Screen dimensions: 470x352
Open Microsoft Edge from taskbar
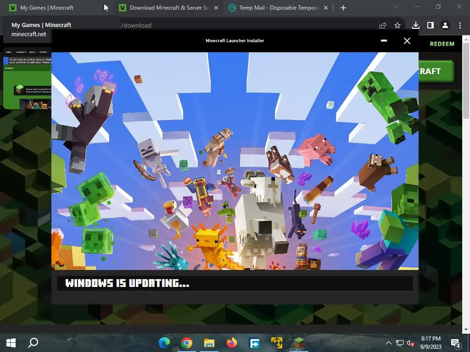tap(164, 343)
